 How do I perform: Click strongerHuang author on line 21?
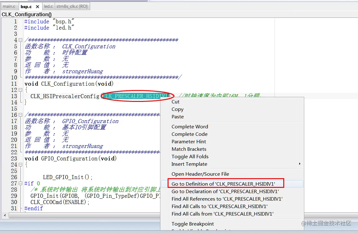click(83, 146)
